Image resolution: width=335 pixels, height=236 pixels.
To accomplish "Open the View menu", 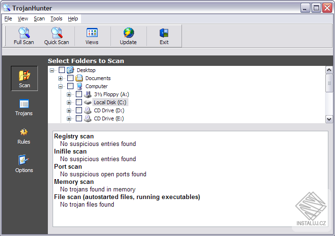I will point(23,18).
